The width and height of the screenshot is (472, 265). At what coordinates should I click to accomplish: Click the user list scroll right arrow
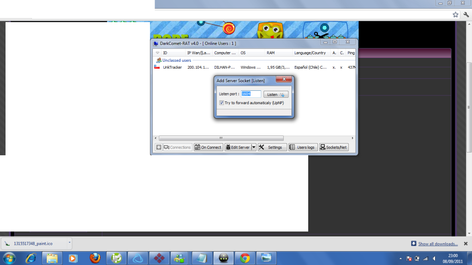pyautogui.click(x=353, y=138)
